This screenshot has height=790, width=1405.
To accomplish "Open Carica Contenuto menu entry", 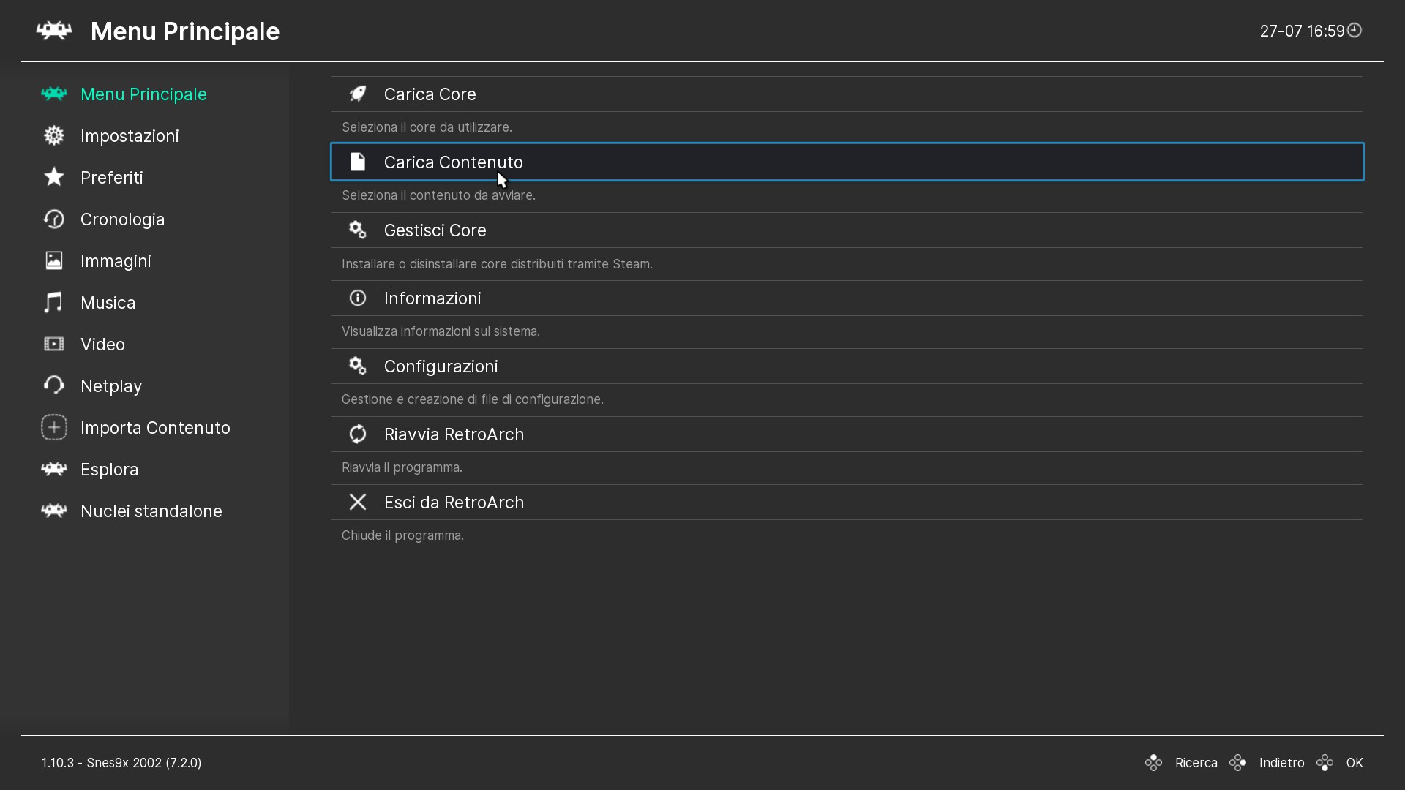I will (x=453, y=162).
